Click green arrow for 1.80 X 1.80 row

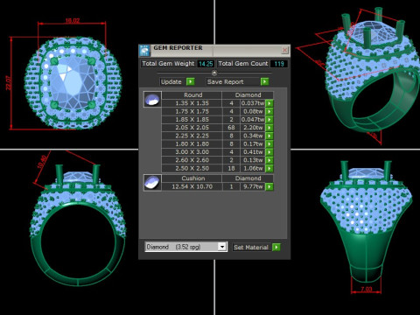coord(269,143)
